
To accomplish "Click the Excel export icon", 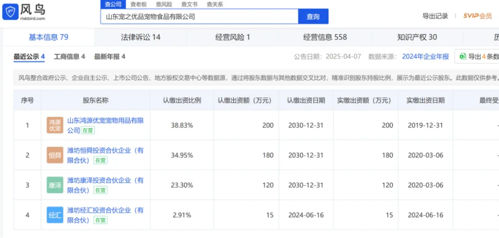I will click(x=462, y=57).
